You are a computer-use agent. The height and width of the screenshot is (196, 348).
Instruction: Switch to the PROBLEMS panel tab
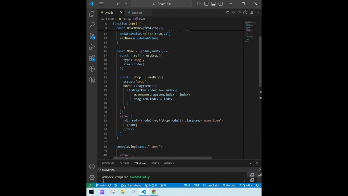coord(108,163)
